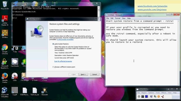
Task: Click the CamStudio Pause button
Action: (x=143, y=97)
